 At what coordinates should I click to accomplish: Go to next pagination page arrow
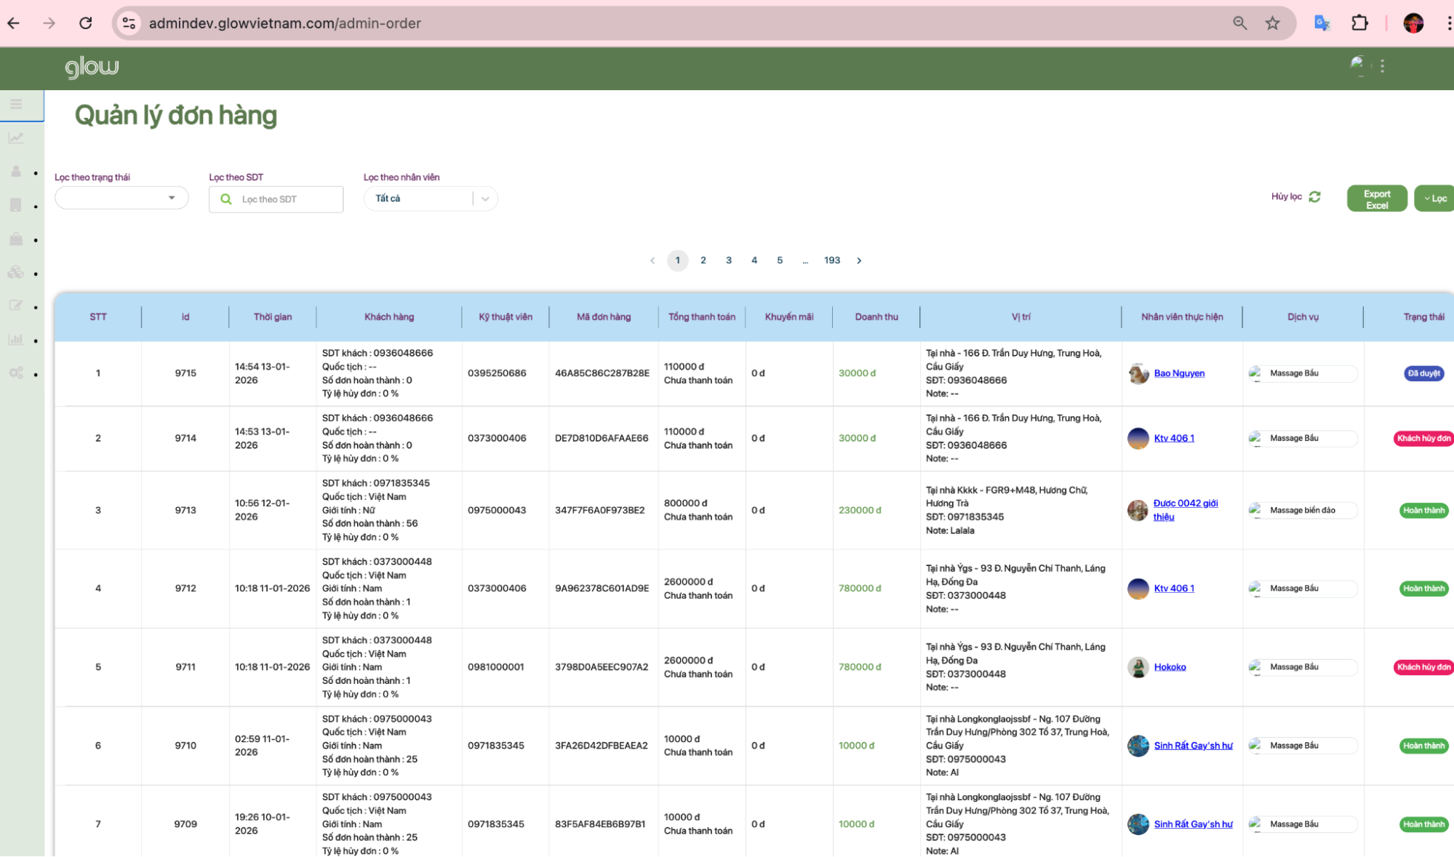pyautogui.click(x=859, y=260)
